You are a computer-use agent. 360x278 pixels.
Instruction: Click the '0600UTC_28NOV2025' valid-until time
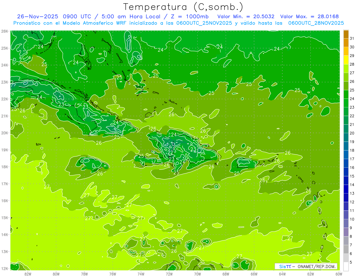point(316,23)
